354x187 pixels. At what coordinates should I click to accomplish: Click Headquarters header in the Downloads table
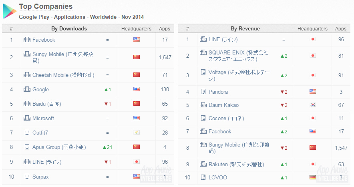click(137, 29)
